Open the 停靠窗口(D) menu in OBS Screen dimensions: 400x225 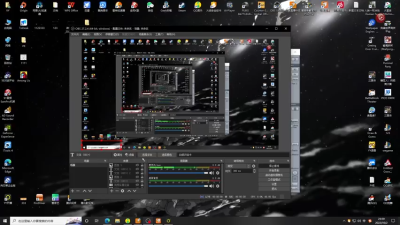click(x=112, y=34)
